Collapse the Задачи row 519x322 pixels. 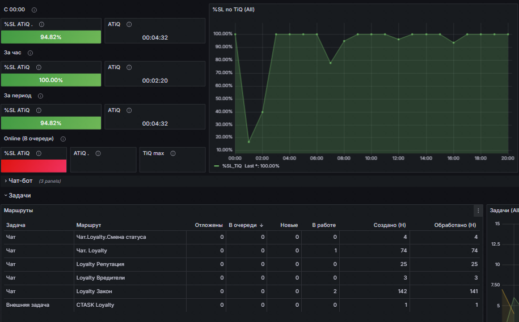[18, 195]
